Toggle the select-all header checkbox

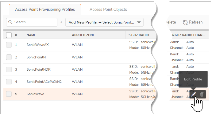(9, 35)
